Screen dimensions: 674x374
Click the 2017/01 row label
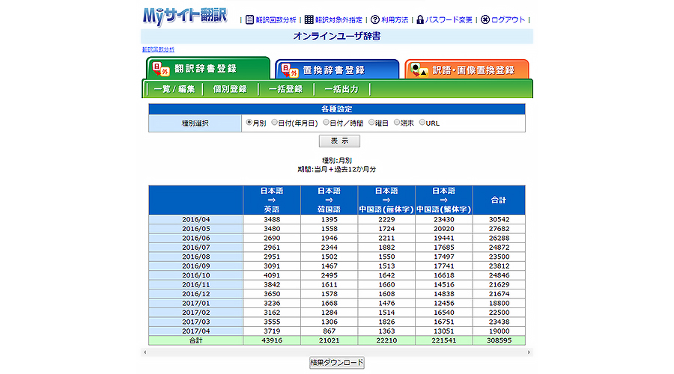tap(196, 303)
